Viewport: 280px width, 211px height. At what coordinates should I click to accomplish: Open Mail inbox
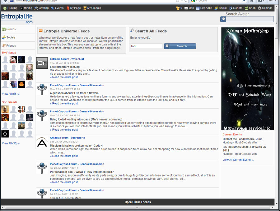tap(189, 8)
